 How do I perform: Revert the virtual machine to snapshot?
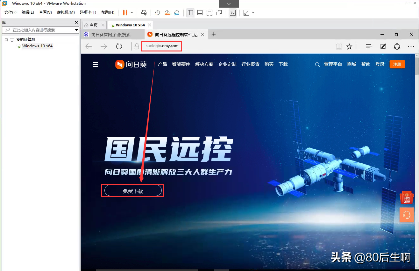click(x=167, y=13)
